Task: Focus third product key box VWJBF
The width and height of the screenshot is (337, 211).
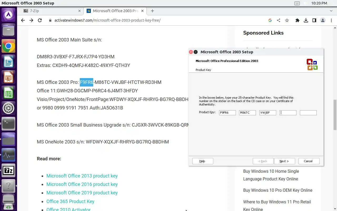Action: point(268,113)
